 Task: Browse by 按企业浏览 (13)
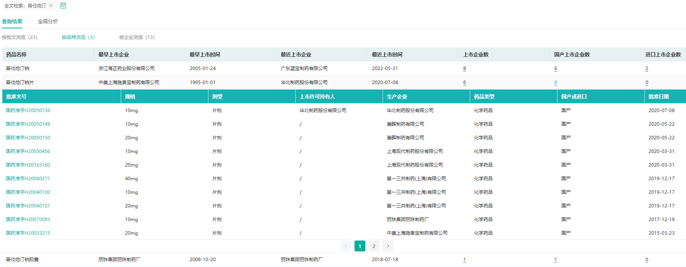137,37
